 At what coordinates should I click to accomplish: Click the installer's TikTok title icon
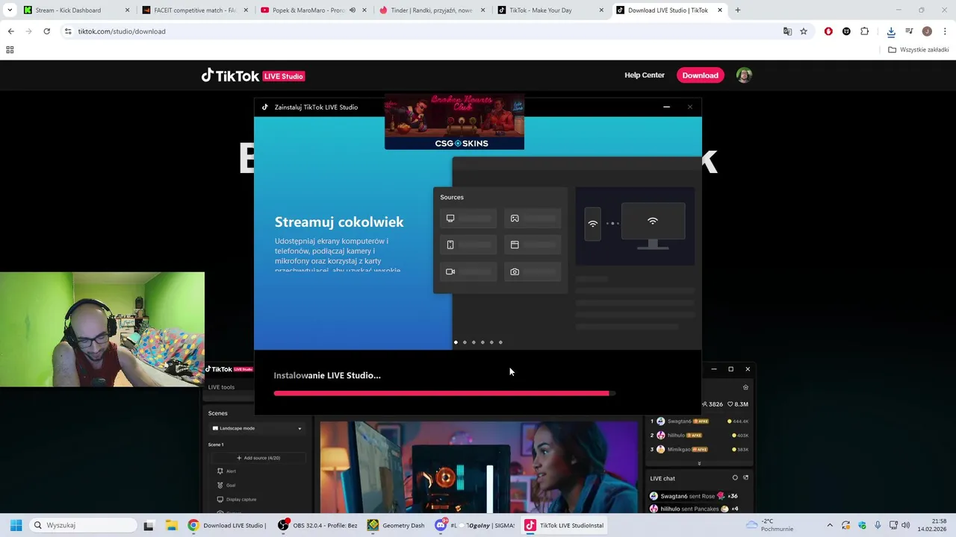coord(264,107)
